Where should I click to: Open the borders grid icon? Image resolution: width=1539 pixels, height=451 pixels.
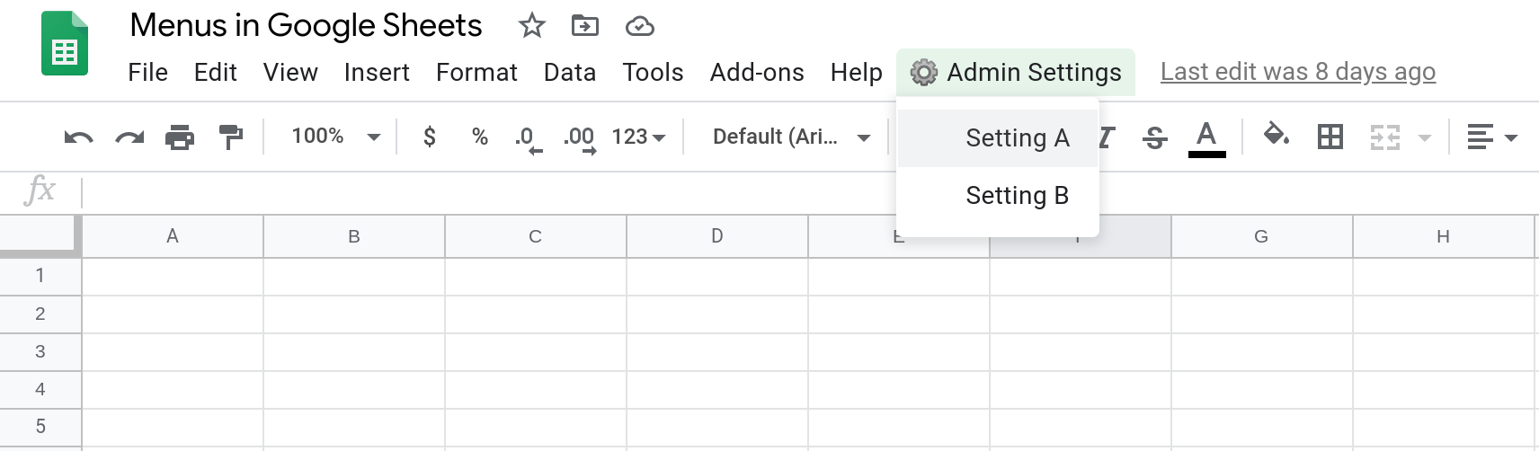coord(1330,137)
